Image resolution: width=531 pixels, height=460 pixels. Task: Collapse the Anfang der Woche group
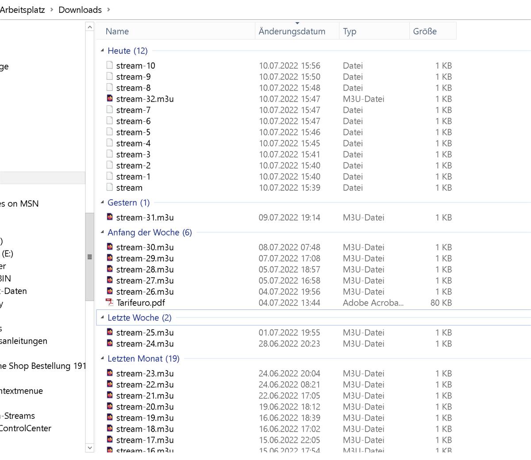(x=102, y=232)
